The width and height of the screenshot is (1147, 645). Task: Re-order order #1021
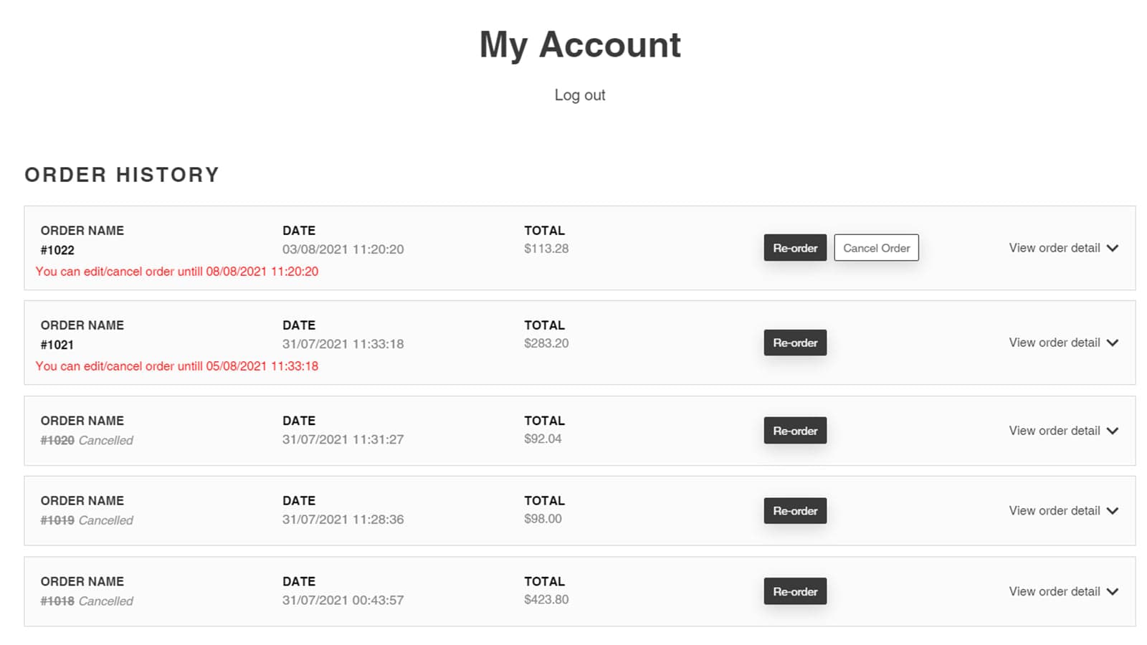point(795,343)
